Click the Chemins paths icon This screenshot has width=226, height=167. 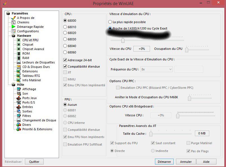pyautogui.click(x=13, y=22)
